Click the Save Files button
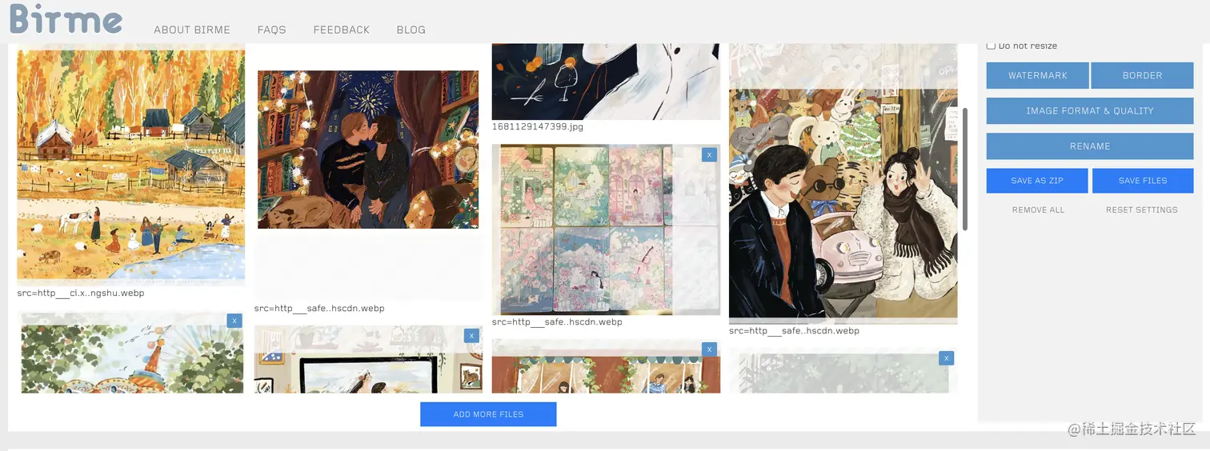The image size is (1210, 451). point(1143,181)
